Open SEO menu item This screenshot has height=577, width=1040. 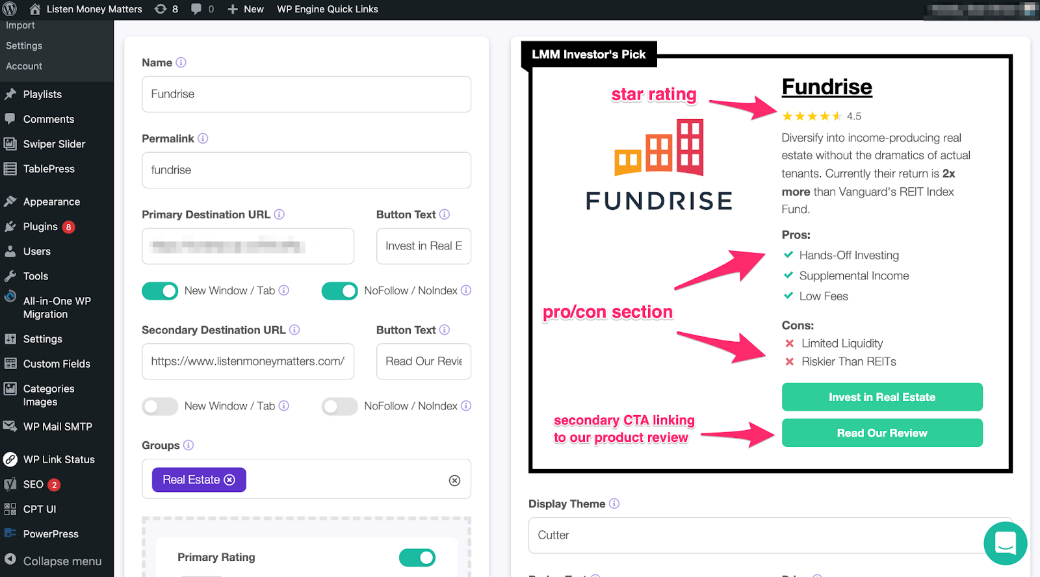pyautogui.click(x=33, y=484)
